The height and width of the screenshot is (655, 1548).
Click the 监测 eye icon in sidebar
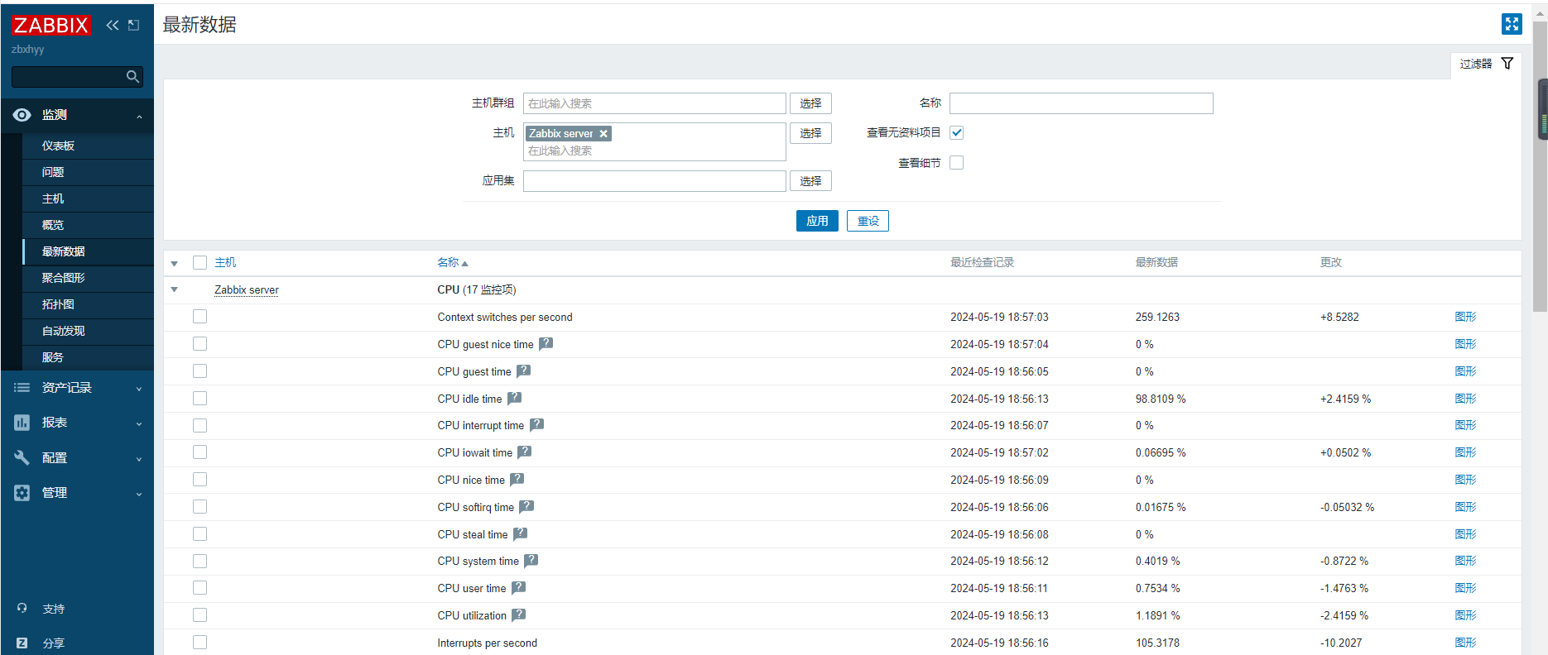(22, 115)
